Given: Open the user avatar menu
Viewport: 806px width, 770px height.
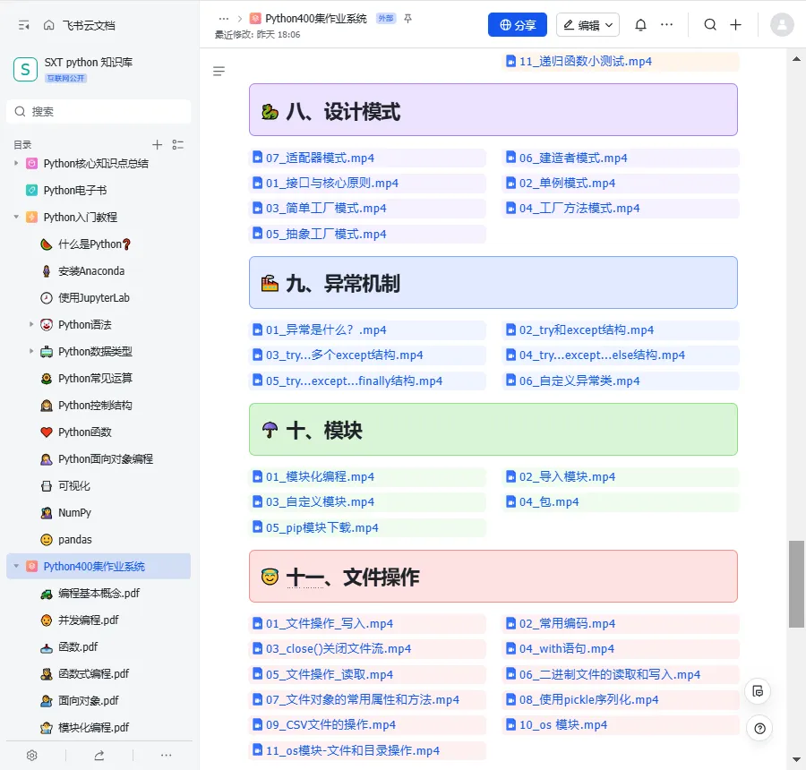Looking at the screenshot, I should (x=782, y=25).
